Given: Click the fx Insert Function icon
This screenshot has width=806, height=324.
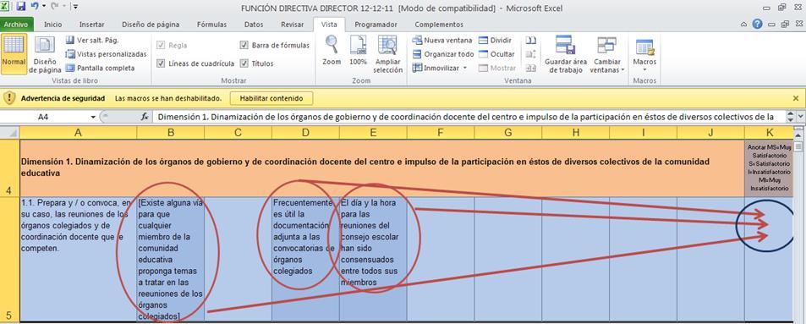Looking at the screenshot, I should pos(145,117).
